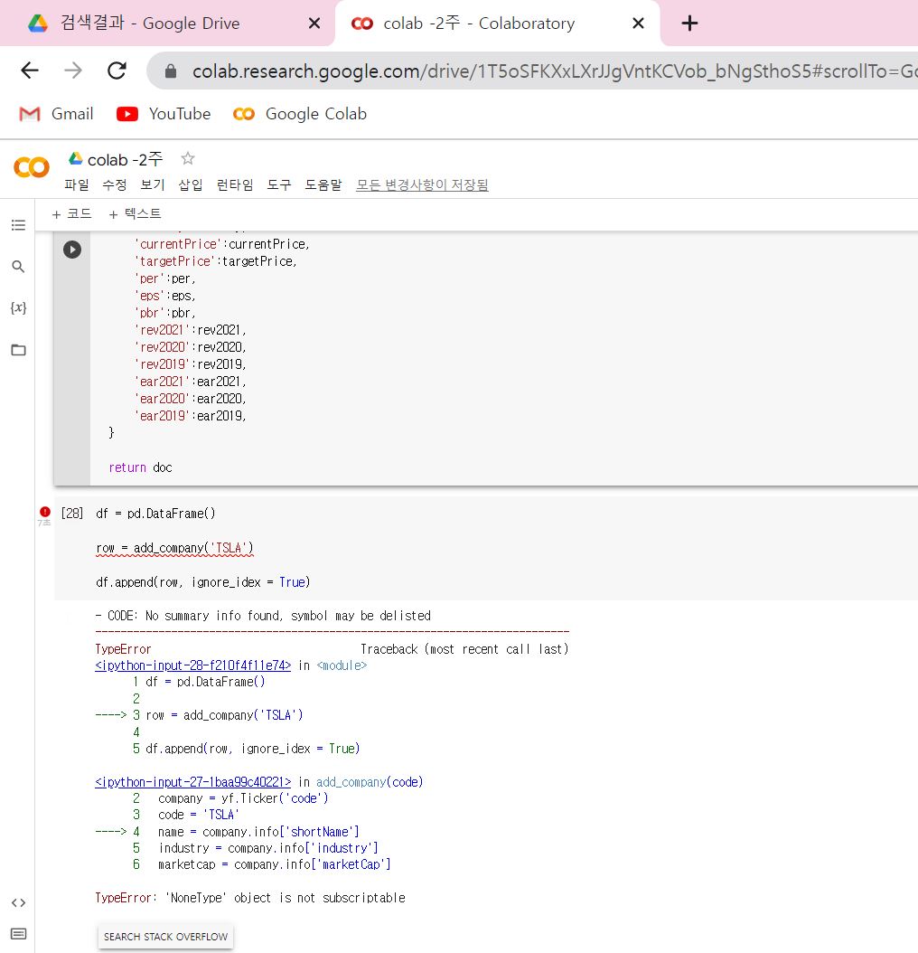Run the add_company function cell
This screenshot has height=953, width=918.
coord(72,250)
